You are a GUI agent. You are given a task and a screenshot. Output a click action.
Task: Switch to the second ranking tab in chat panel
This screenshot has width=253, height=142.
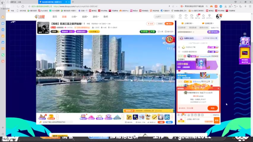coord(193,28)
